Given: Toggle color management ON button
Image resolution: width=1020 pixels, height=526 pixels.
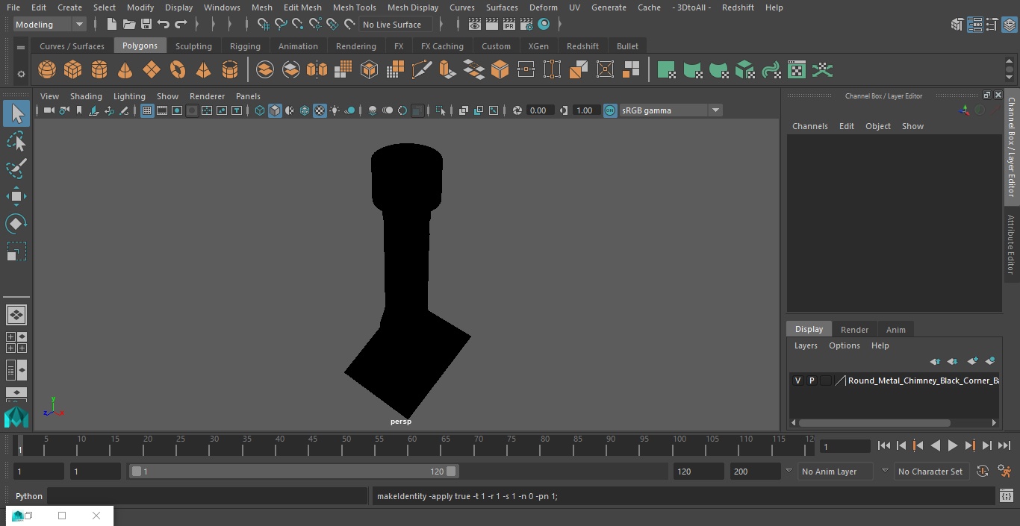Looking at the screenshot, I should coord(610,110).
